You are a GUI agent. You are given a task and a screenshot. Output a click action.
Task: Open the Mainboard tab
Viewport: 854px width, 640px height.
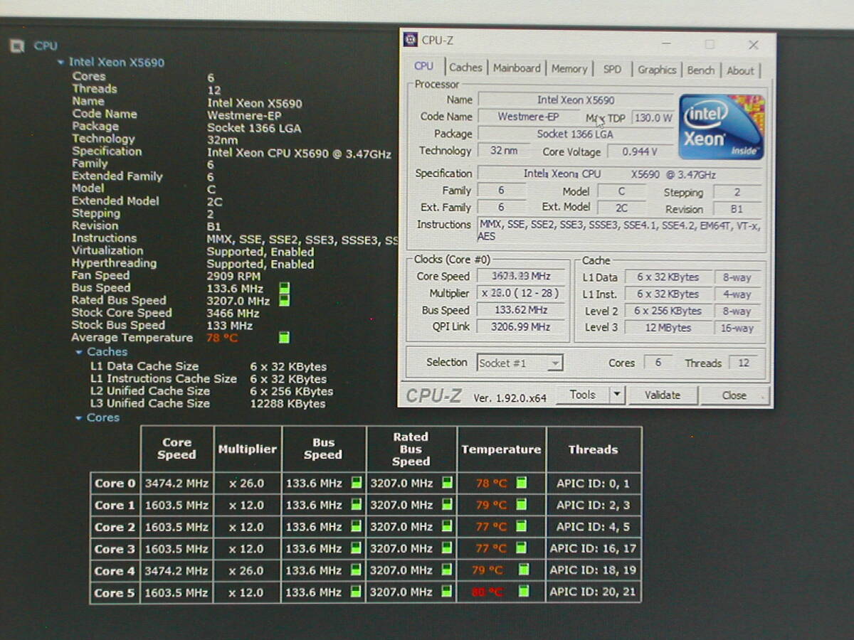517,68
